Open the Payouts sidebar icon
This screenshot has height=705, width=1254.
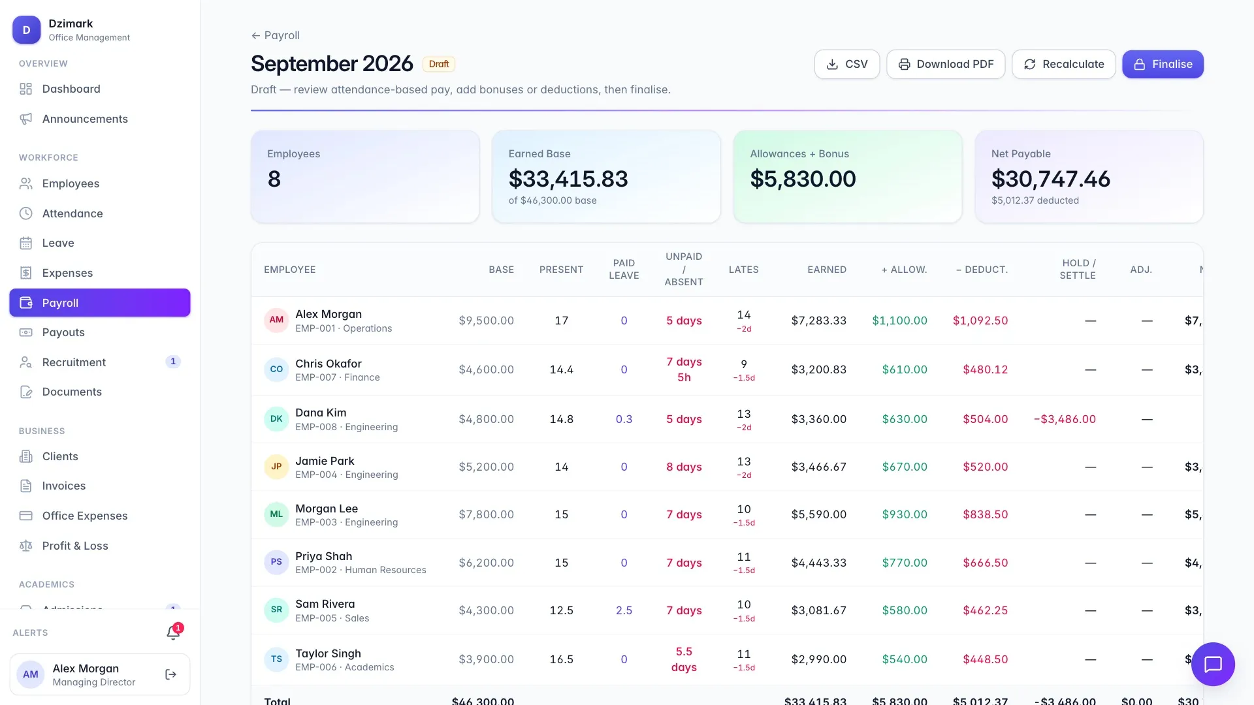(25, 332)
